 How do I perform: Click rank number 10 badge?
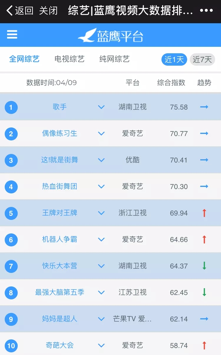[x=11, y=346]
